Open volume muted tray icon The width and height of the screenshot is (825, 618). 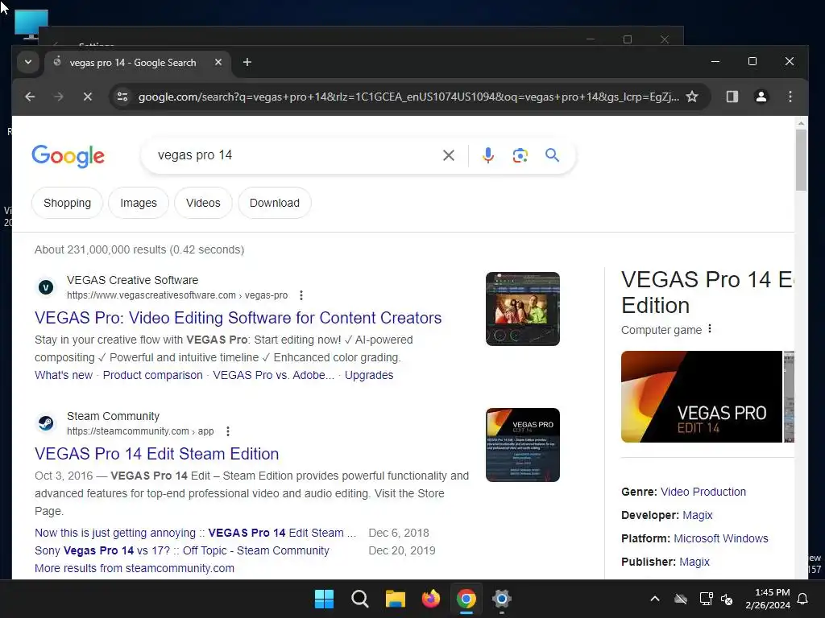pyautogui.click(x=727, y=599)
